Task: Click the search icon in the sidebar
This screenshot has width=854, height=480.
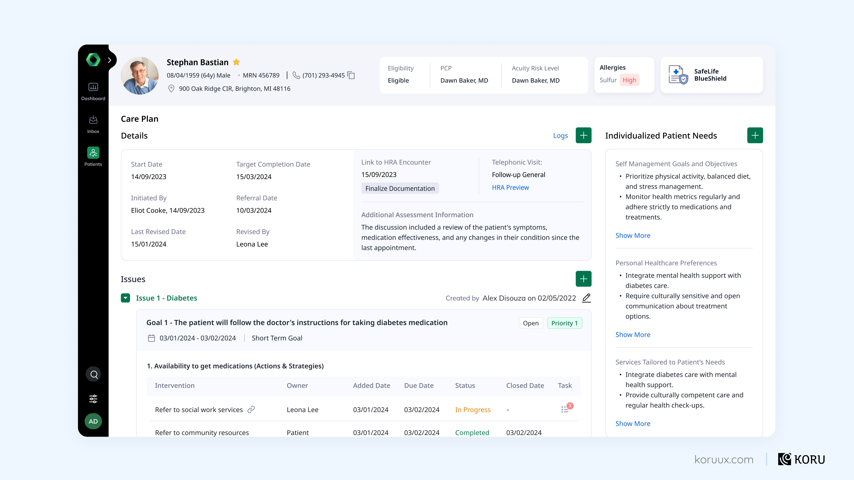Action: coord(93,374)
